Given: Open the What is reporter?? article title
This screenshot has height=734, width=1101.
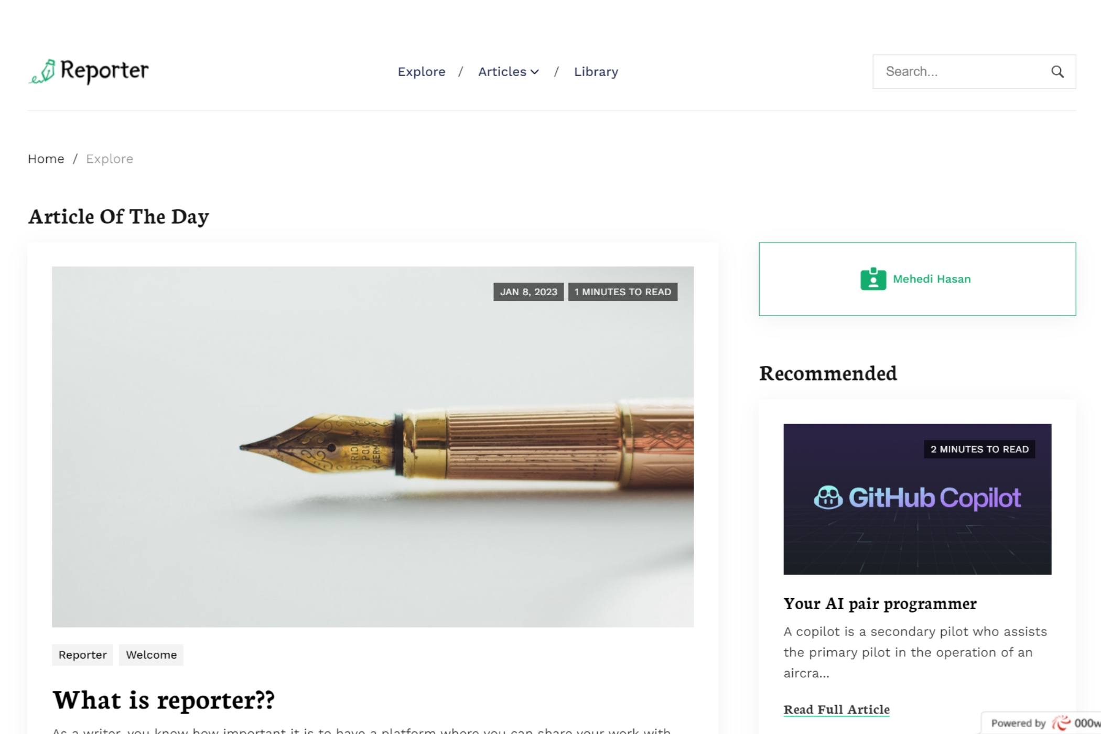Looking at the screenshot, I should pos(164,700).
